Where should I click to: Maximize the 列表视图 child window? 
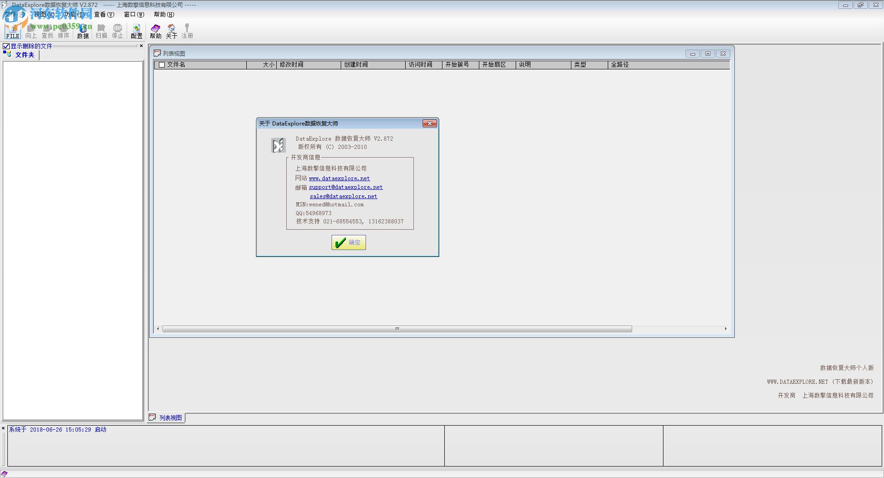click(708, 54)
